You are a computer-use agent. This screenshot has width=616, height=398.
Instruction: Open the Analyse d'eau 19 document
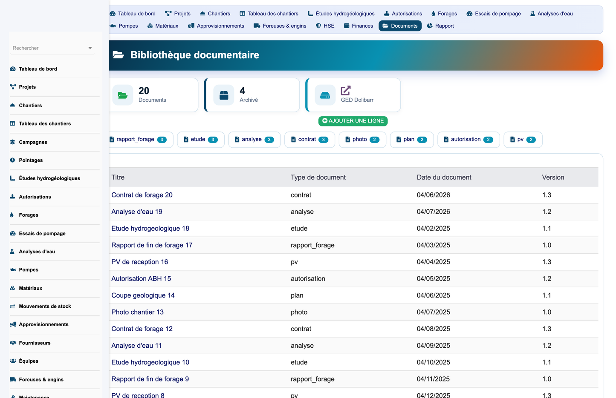(x=137, y=212)
